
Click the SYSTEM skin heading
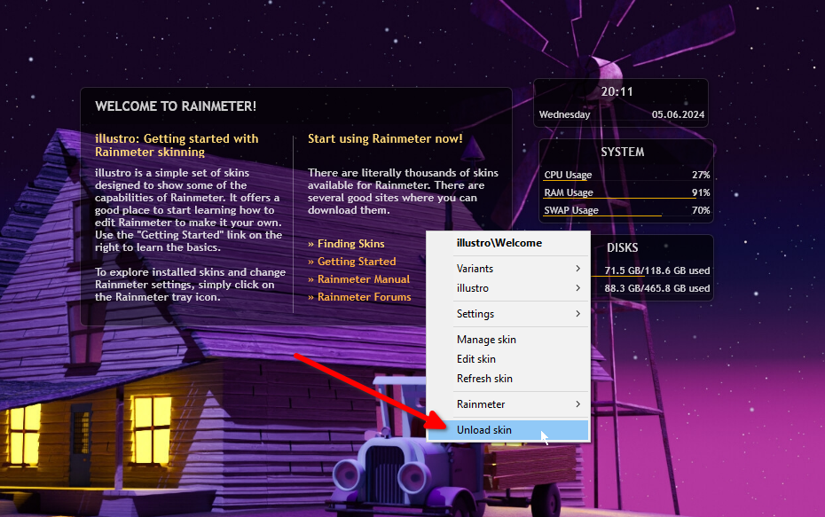pyautogui.click(x=623, y=152)
